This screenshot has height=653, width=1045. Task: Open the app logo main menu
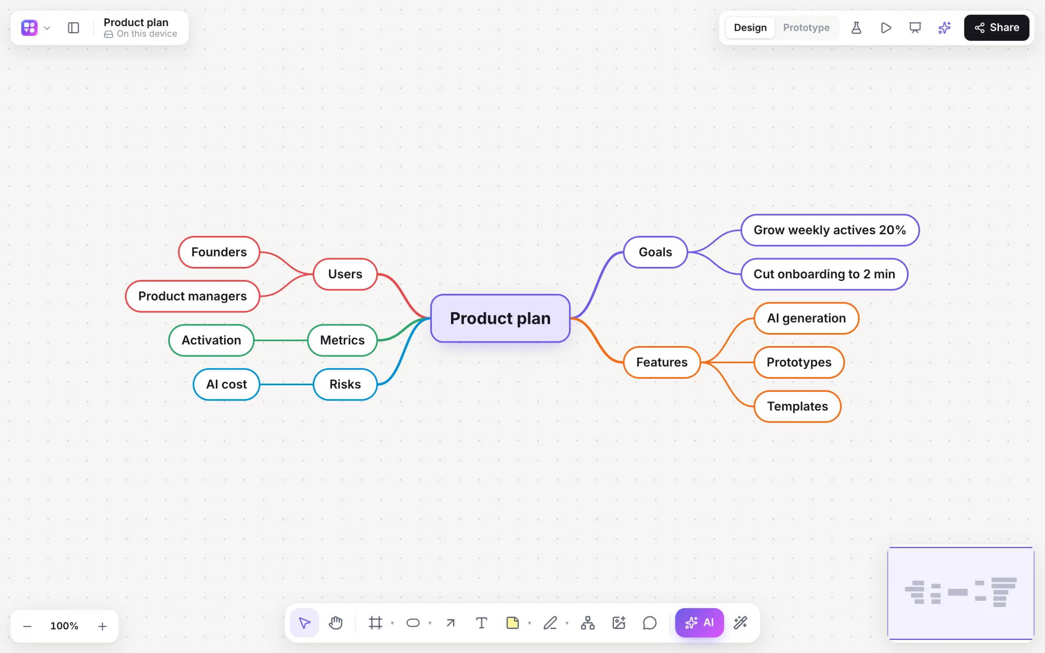point(29,28)
